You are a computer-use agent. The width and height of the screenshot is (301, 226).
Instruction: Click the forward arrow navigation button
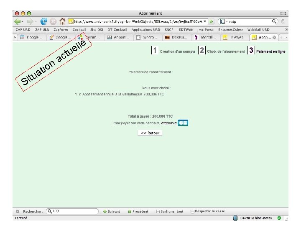click(30, 21)
